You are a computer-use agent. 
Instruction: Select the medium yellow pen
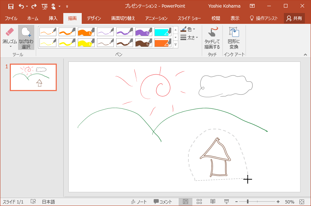point(67,43)
